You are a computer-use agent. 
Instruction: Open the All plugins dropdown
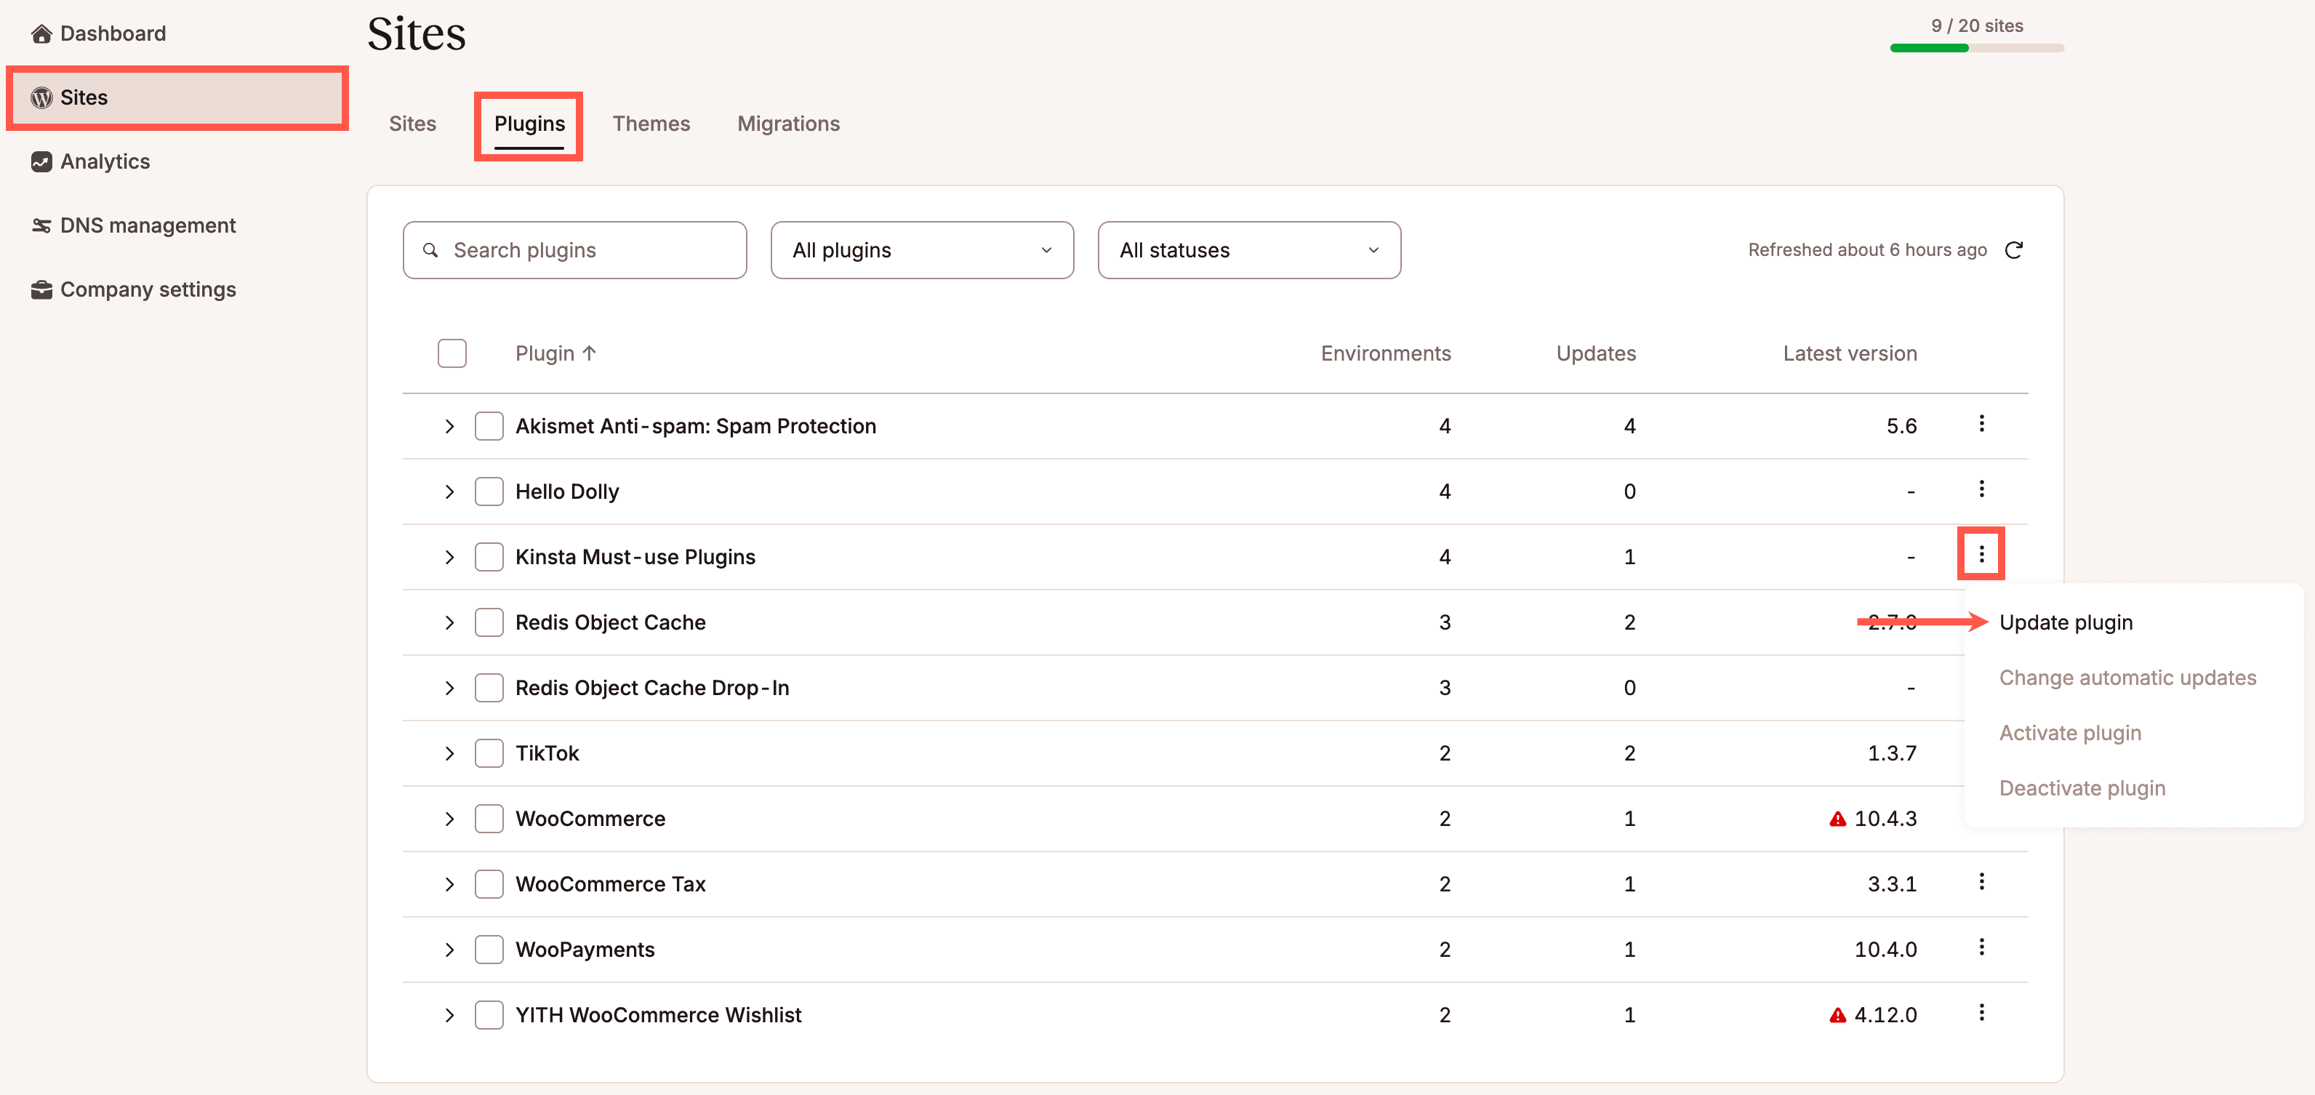pos(921,250)
